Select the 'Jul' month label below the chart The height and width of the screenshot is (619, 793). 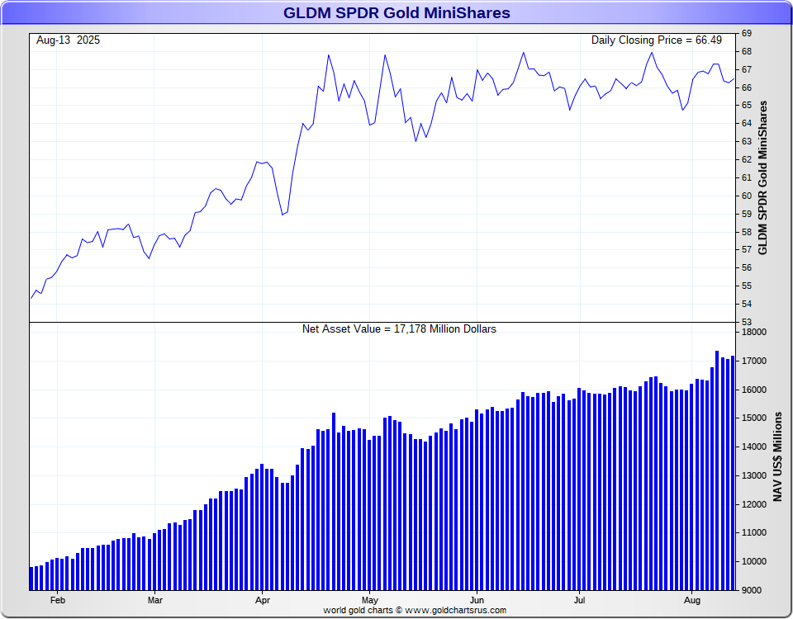point(580,600)
